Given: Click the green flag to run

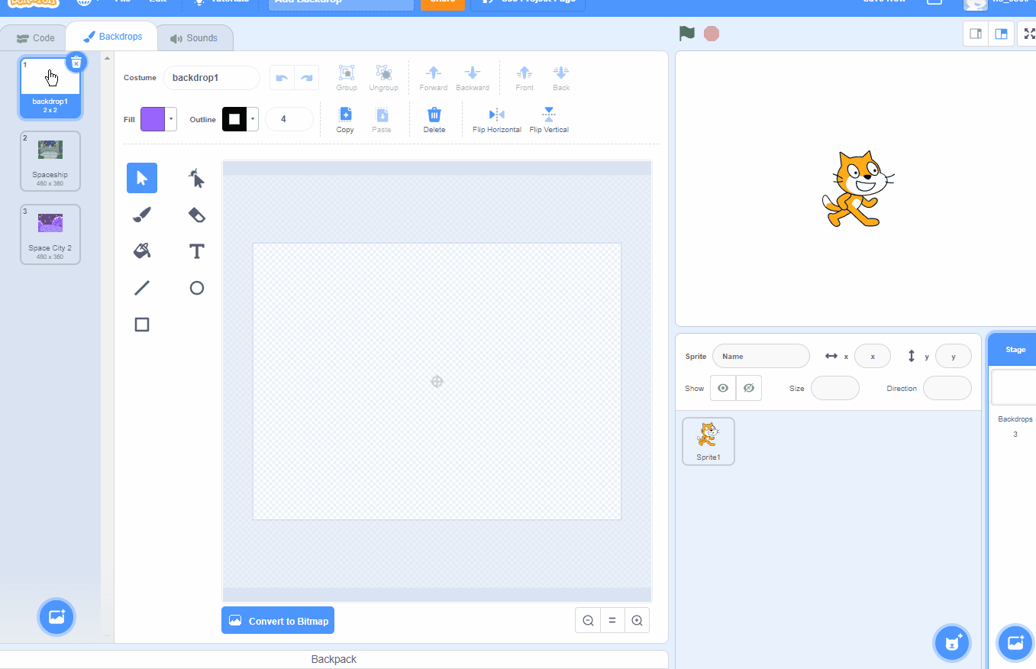Looking at the screenshot, I should point(687,34).
